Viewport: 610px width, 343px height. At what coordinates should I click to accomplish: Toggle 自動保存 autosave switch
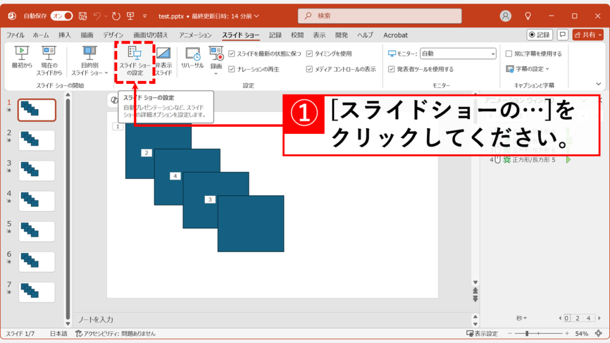62,16
